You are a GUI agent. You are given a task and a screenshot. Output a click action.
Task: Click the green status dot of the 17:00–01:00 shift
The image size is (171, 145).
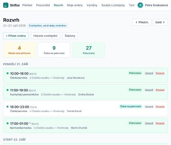[8, 123]
